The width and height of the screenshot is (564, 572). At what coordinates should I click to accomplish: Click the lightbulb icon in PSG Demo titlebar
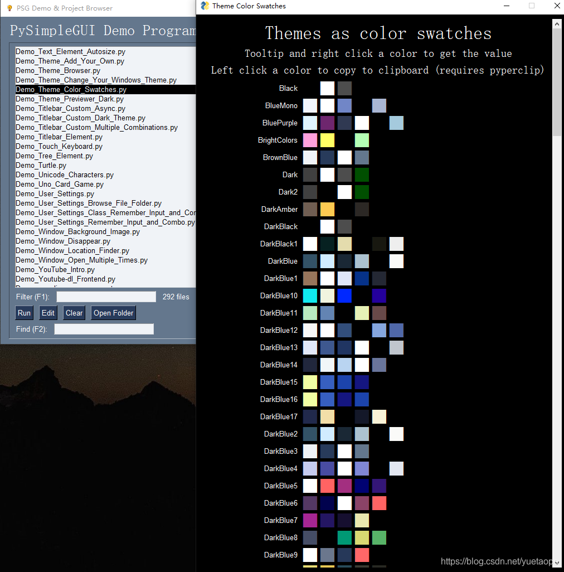9,8
